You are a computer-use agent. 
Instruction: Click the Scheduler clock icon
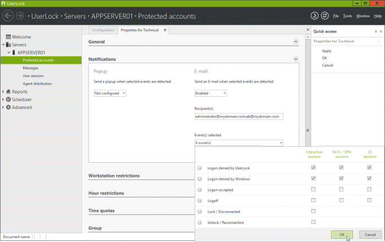tap(8, 100)
